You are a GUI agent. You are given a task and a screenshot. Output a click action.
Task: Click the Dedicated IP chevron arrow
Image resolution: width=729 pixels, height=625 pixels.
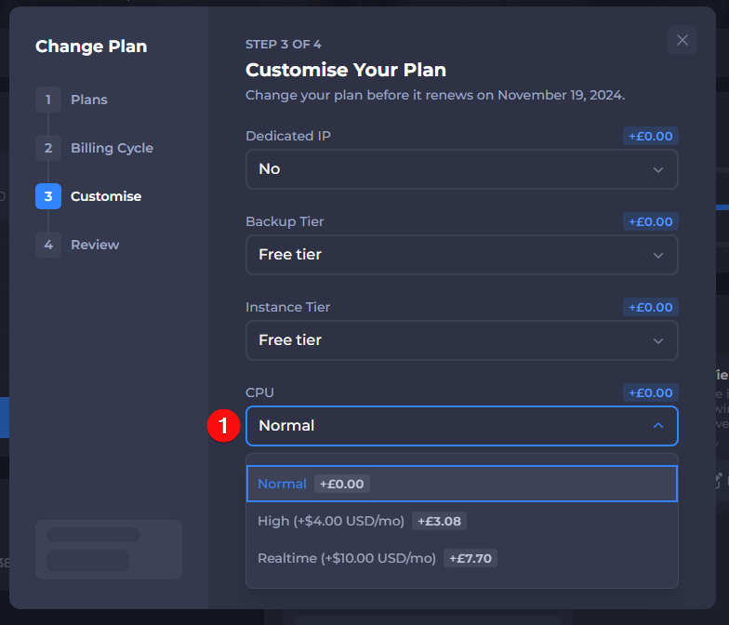[658, 169]
